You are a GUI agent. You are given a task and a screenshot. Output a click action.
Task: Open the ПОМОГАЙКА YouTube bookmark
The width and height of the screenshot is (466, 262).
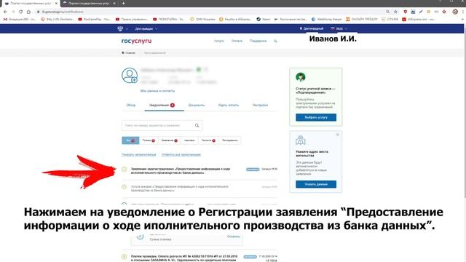(x=168, y=19)
